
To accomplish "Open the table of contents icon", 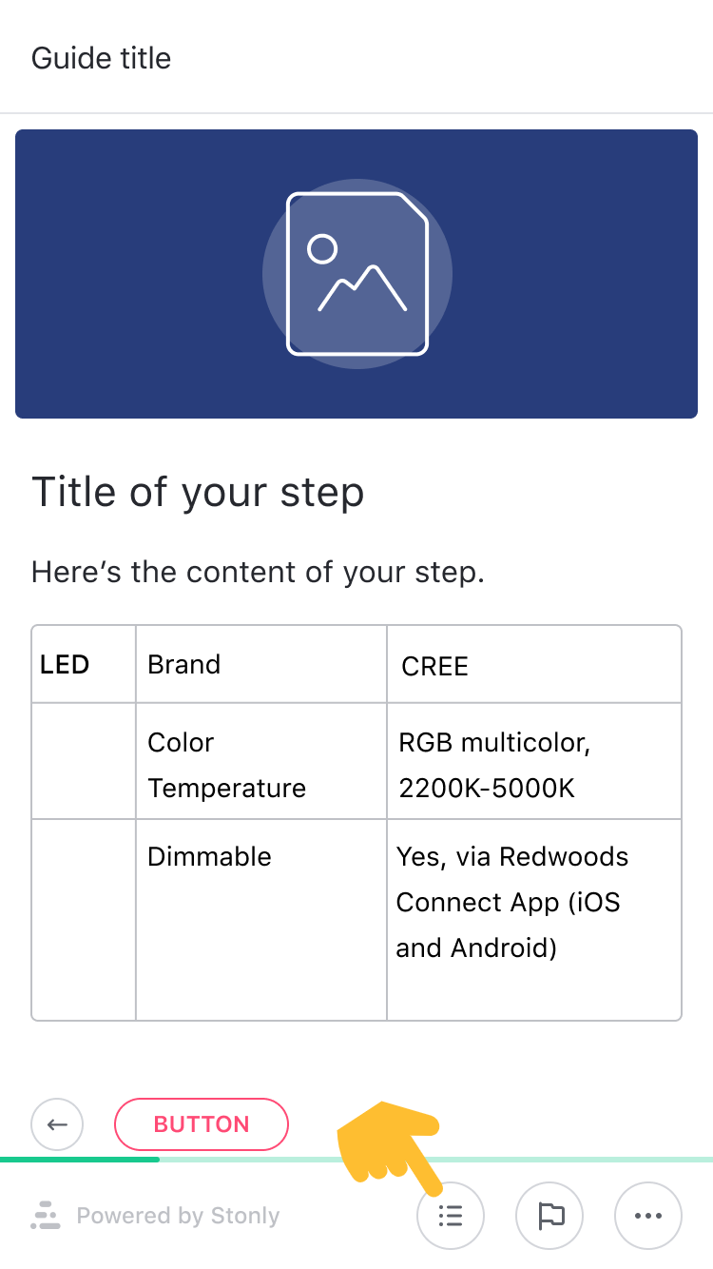I will [451, 1216].
